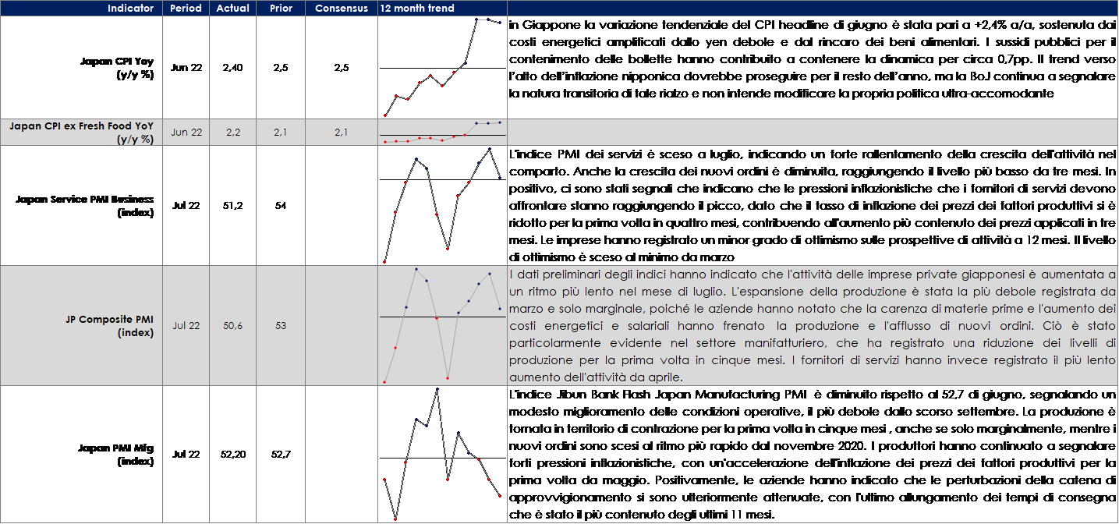Viewport: 1119px width, 524px height.
Task: Click the CPI ex Fresh Food trend sparkline
Action: (442, 133)
